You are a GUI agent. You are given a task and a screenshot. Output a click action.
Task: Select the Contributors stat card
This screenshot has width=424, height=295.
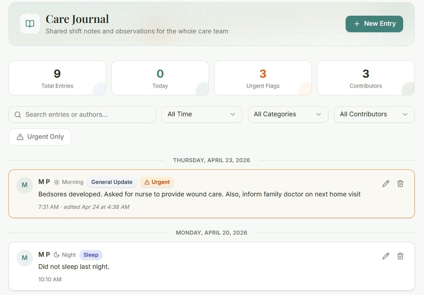click(366, 78)
